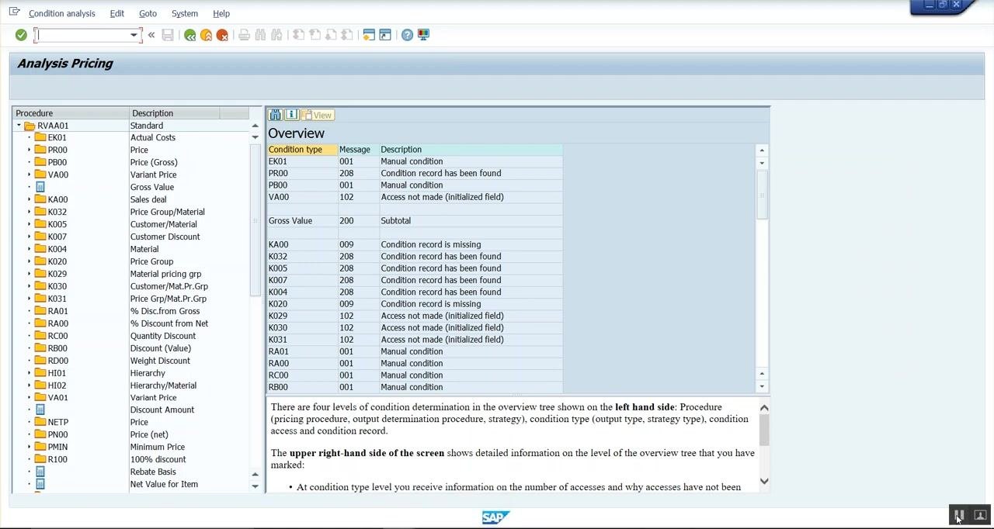Click the Overview table Description column header
The width and height of the screenshot is (994, 529).
click(x=471, y=149)
